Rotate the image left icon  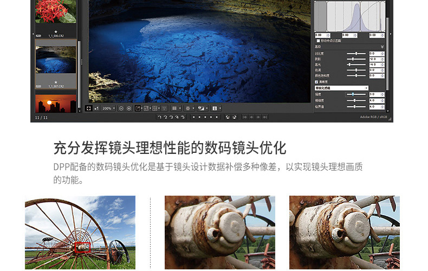point(228,117)
